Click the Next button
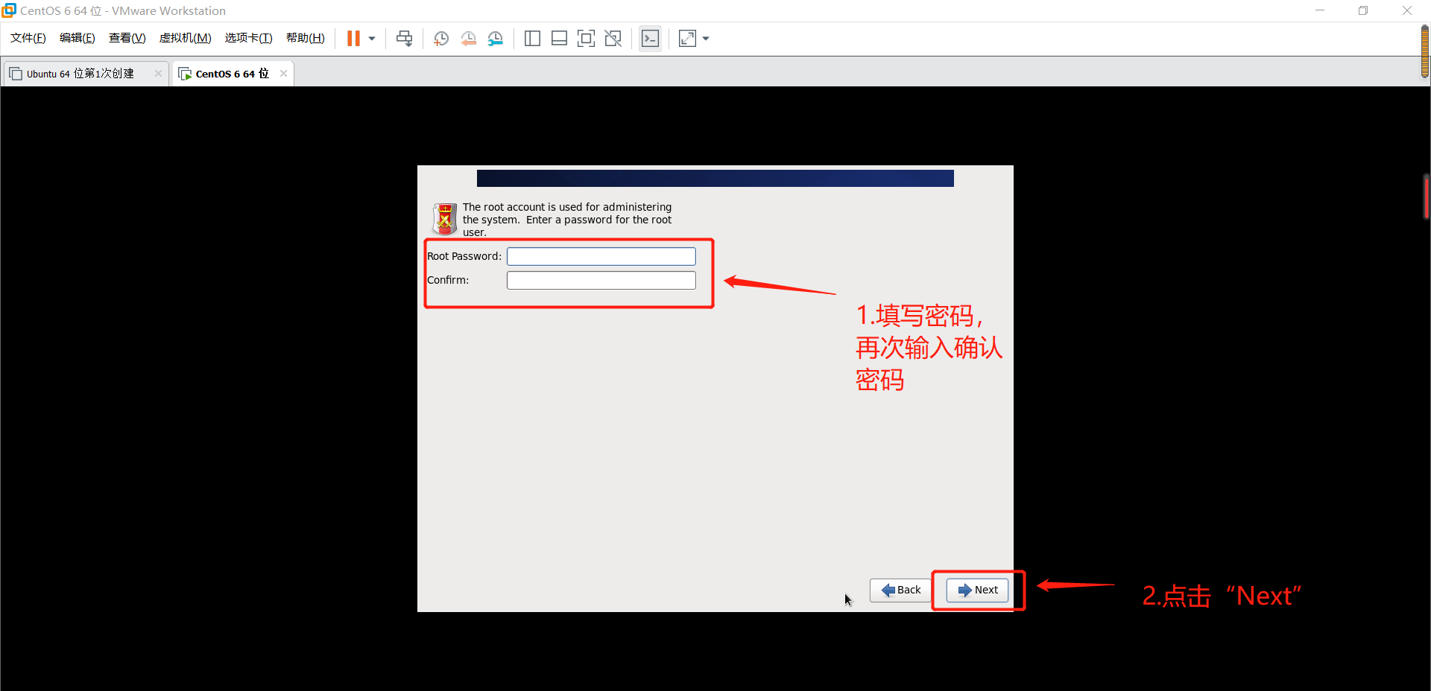The height and width of the screenshot is (691, 1431). [x=977, y=590]
